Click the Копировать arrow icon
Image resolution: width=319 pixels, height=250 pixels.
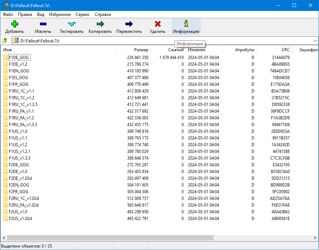coord(100,24)
